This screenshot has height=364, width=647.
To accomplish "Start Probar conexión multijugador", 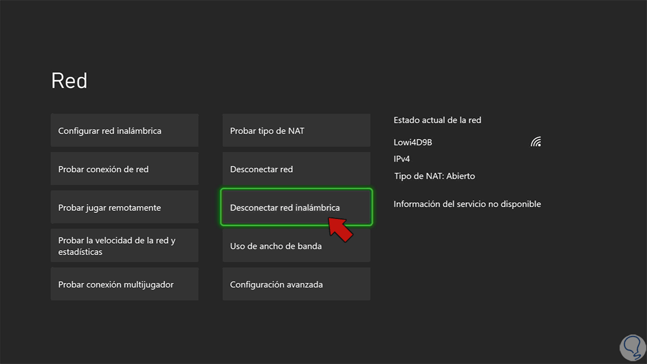I will 125,284.
